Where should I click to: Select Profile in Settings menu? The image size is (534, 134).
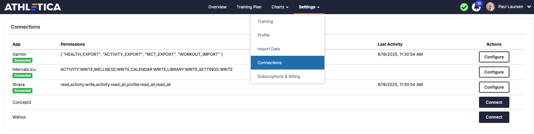tap(288, 35)
